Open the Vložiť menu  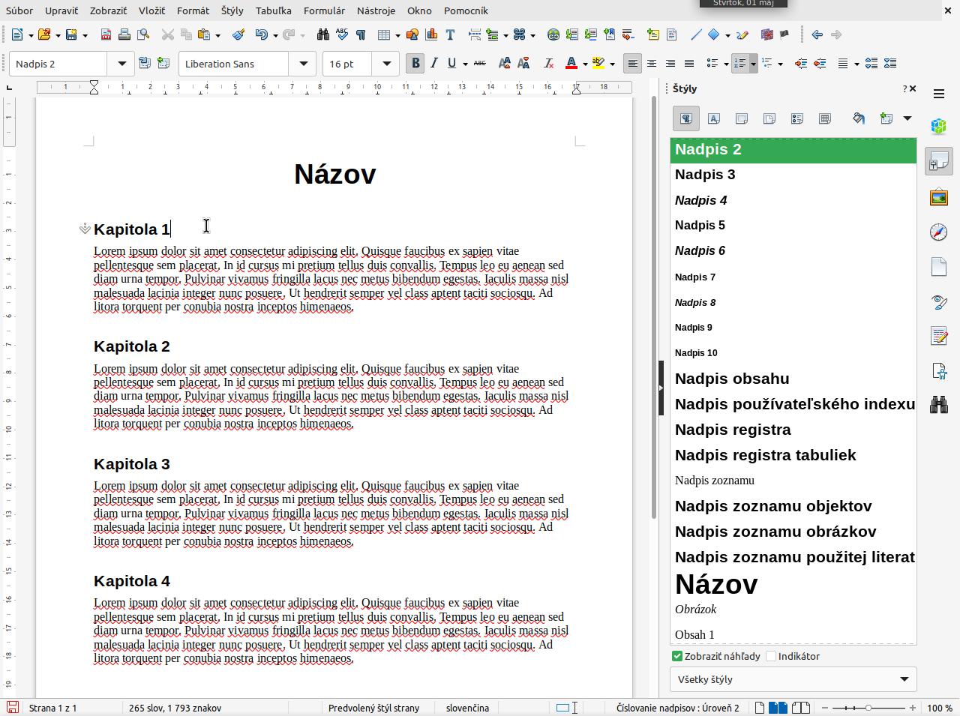151,10
